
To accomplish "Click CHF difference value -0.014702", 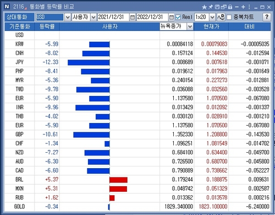I will click(x=257, y=143).
